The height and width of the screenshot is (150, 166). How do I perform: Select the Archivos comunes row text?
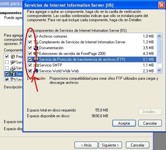(53, 36)
